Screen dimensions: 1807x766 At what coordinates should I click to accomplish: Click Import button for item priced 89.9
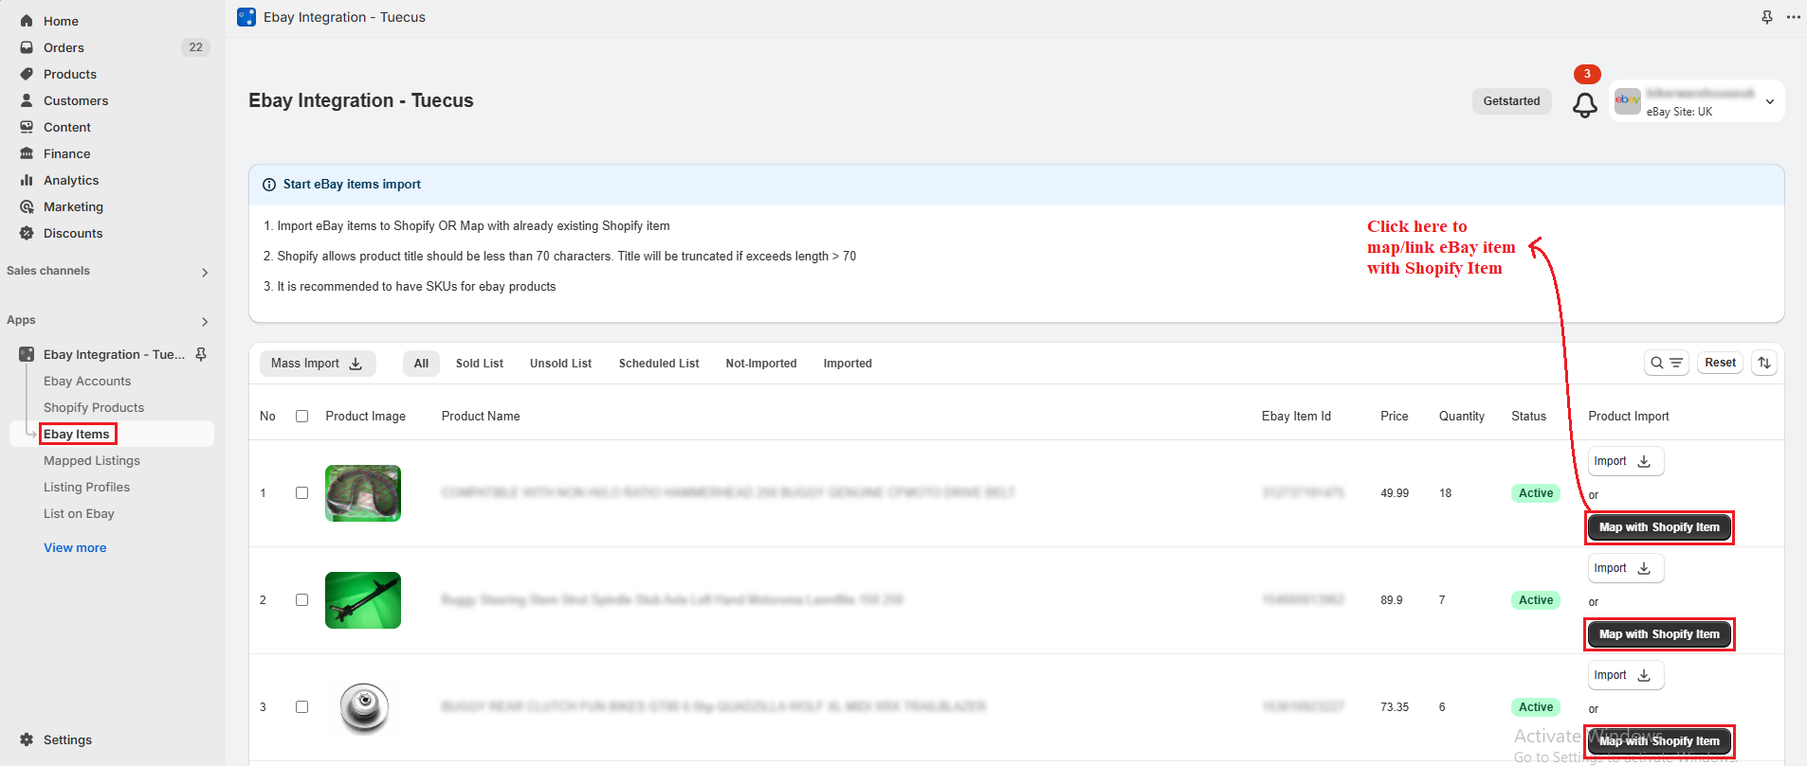coord(1625,568)
